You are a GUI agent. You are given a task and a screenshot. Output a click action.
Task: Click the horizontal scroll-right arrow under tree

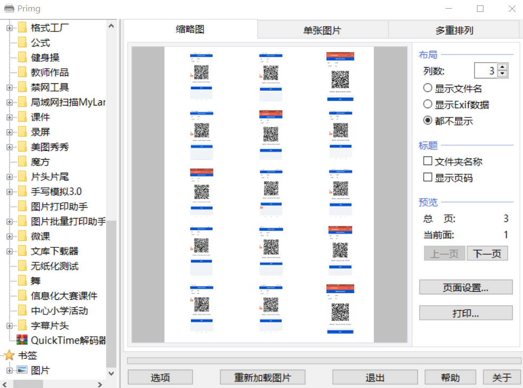[100, 384]
